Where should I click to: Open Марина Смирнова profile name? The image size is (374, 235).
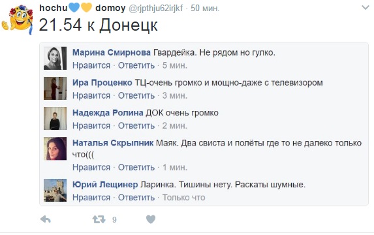coord(112,52)
